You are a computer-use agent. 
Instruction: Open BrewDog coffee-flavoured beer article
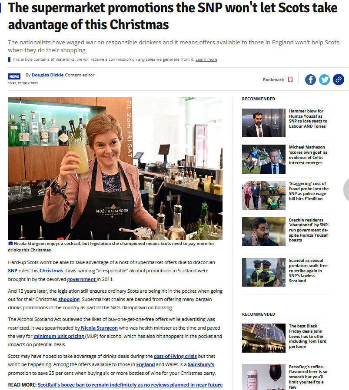(308, 377)
